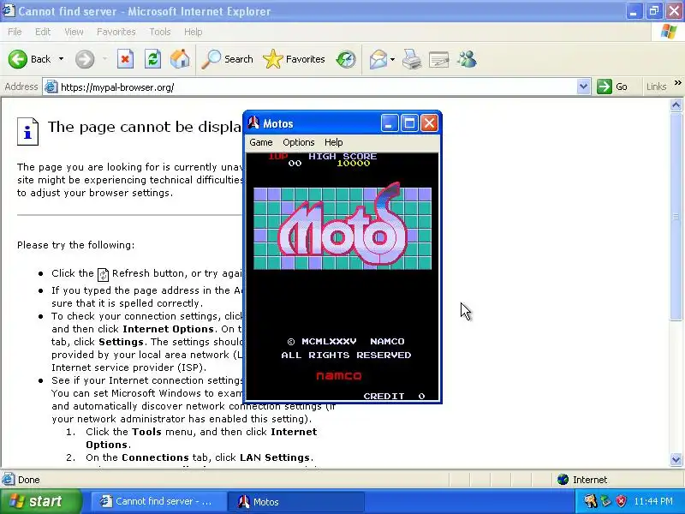Click the Messenger people toolbar icon

point(467,59)
